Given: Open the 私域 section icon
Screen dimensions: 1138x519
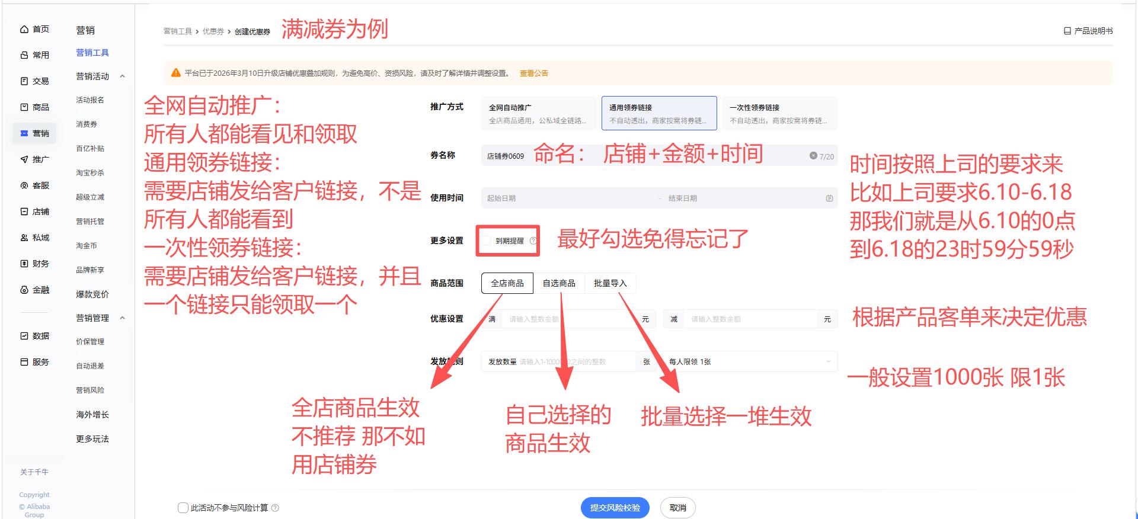Looking at the screenshot, I should [24, 238].
